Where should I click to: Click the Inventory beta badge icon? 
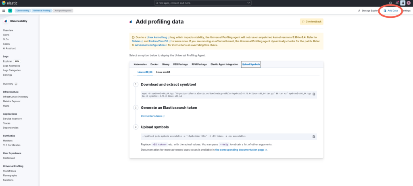(x=16, y=84)
